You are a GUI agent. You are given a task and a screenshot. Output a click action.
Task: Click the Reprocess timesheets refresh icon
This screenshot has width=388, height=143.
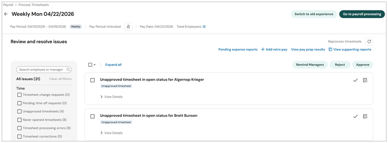369,42
